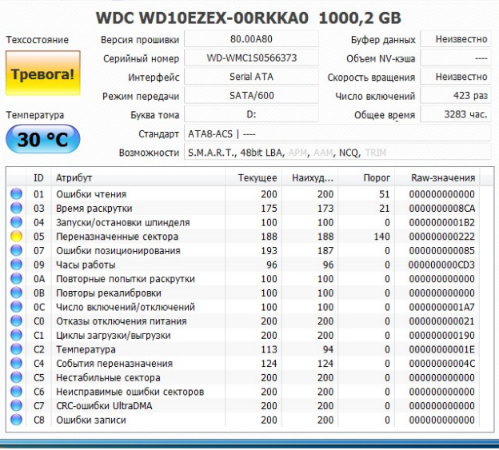Click the status icon for Отказы отключения питания
The width and height of the screenshot is (499, 450).
(x=16, y=321)
